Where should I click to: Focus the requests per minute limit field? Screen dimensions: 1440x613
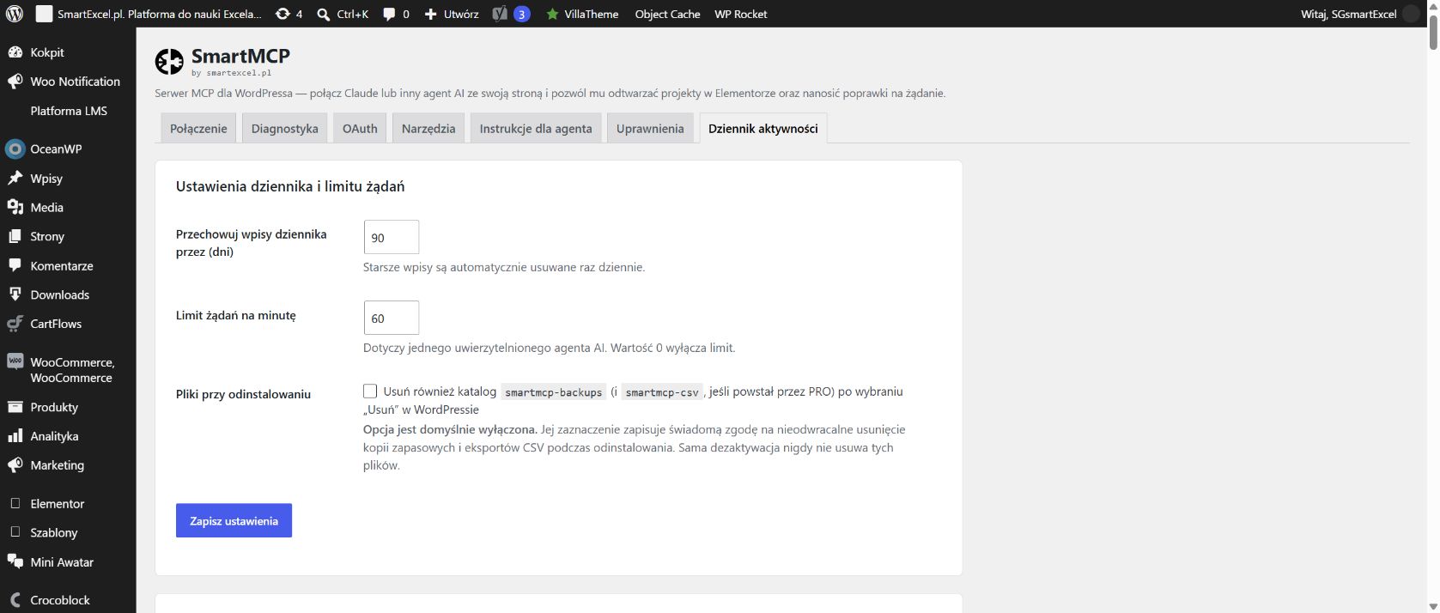coord(392,318)
